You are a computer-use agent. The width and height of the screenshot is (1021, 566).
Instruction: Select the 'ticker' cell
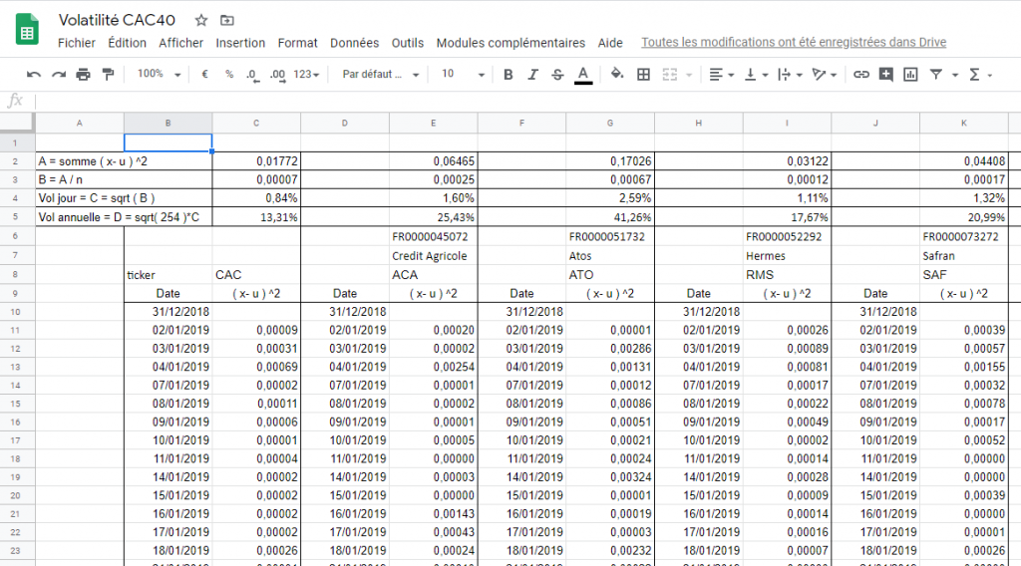(x=168, y=275)
